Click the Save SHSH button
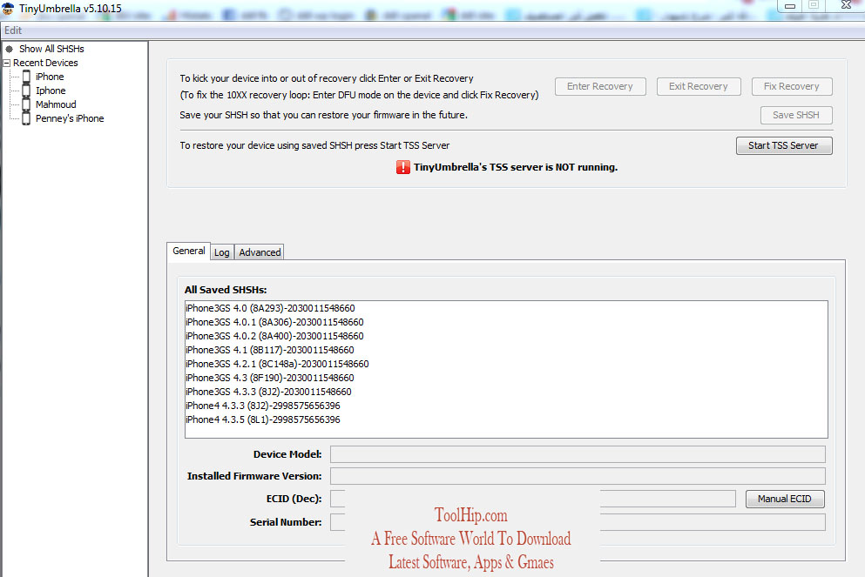 click(x=796, y=115)
